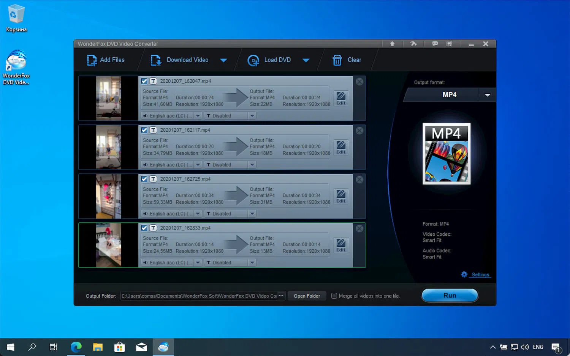Open Task View on the taskbar
Image resolution: width=570 pixels, height=356 pixels.
pos(54,347)
